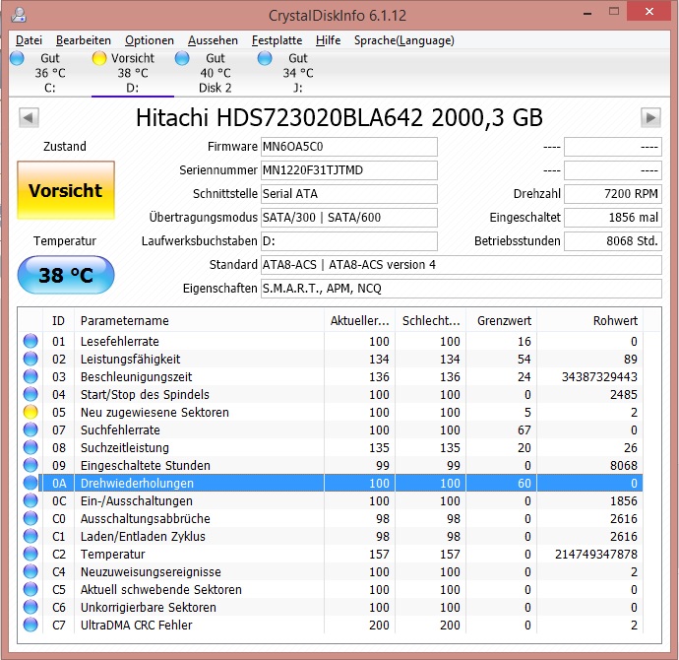Image resolution: width=679 pixels, height=660 pixels.
Task: Click status orb of Unkorrigierbare Sektoren row
Action: [31, 607]
